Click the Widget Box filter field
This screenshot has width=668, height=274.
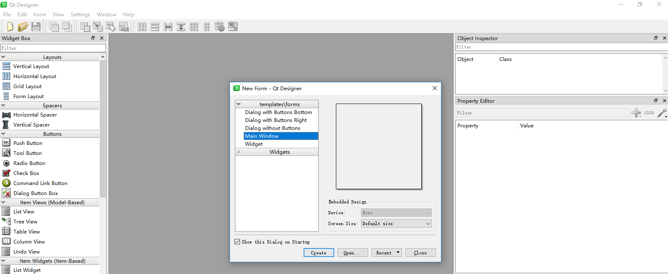53,48
